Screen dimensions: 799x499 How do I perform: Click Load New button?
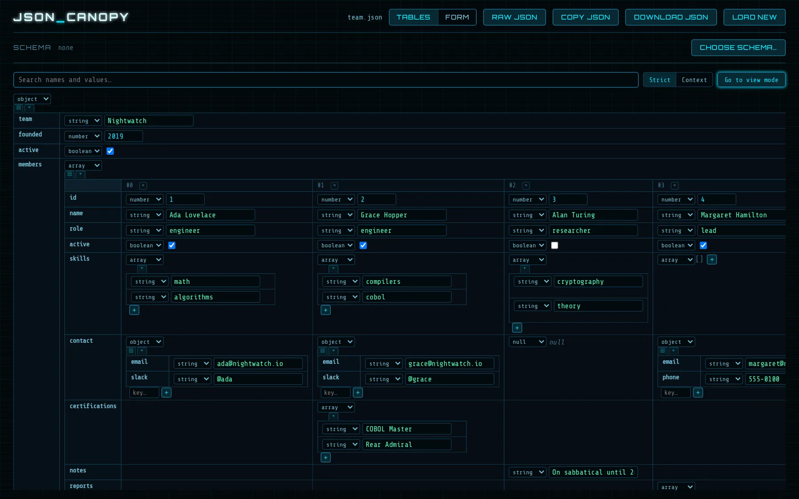754,17
